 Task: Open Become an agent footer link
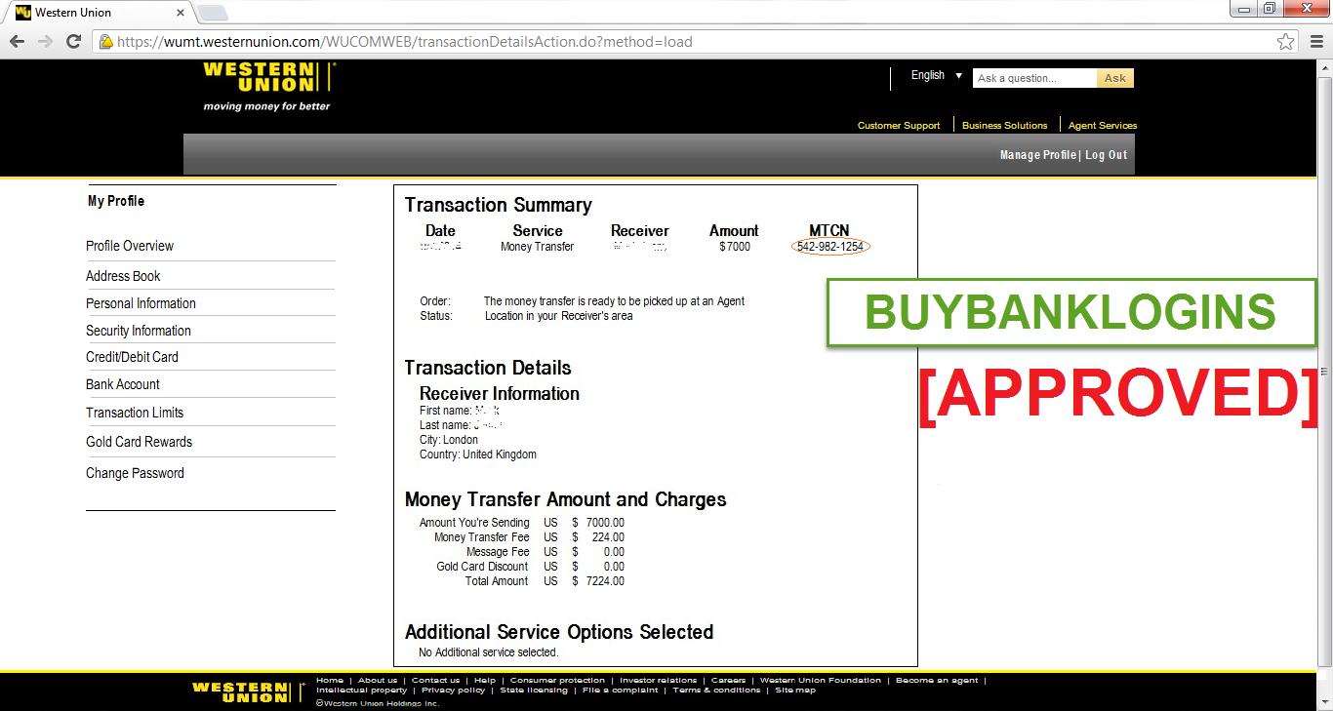point(938,680)
